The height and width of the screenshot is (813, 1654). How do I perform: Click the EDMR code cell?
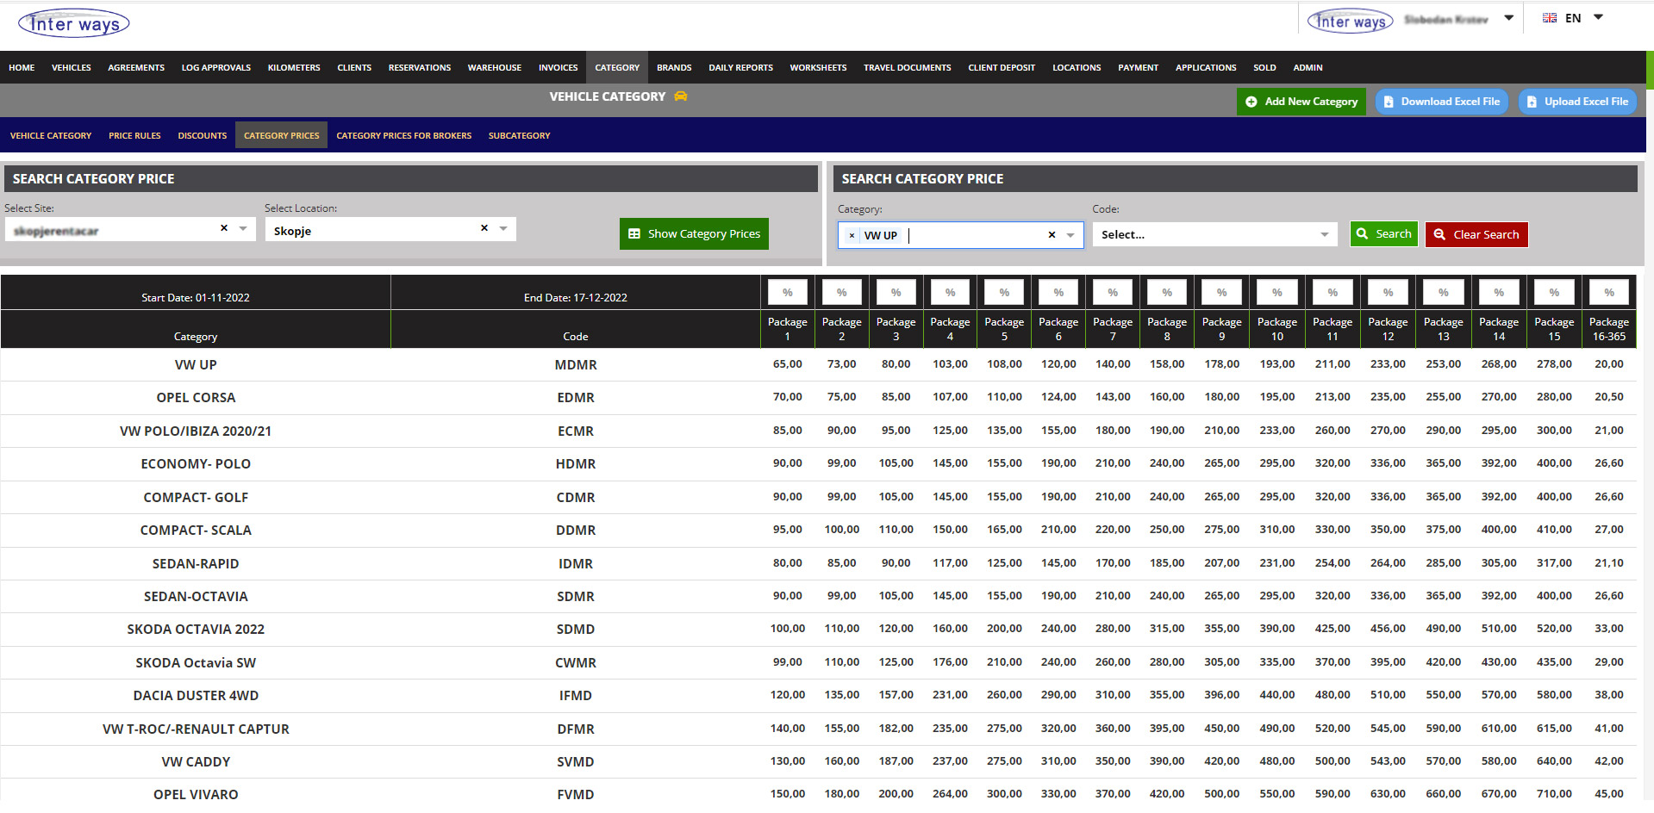[x=576, y=397]
